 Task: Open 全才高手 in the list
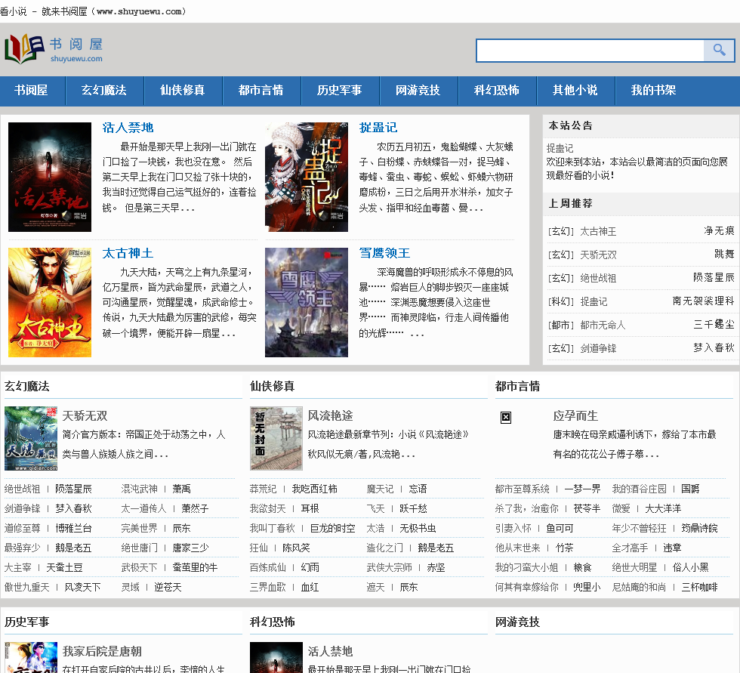pos(630,548)
